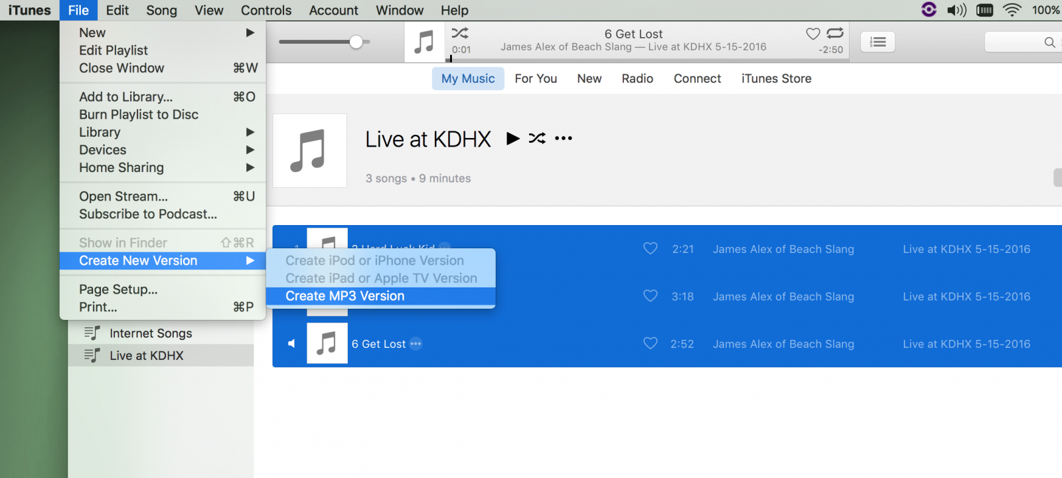
Task: Click the heart on the 2:52 song row
Action: pyautogui.click(x=650, y=343)
